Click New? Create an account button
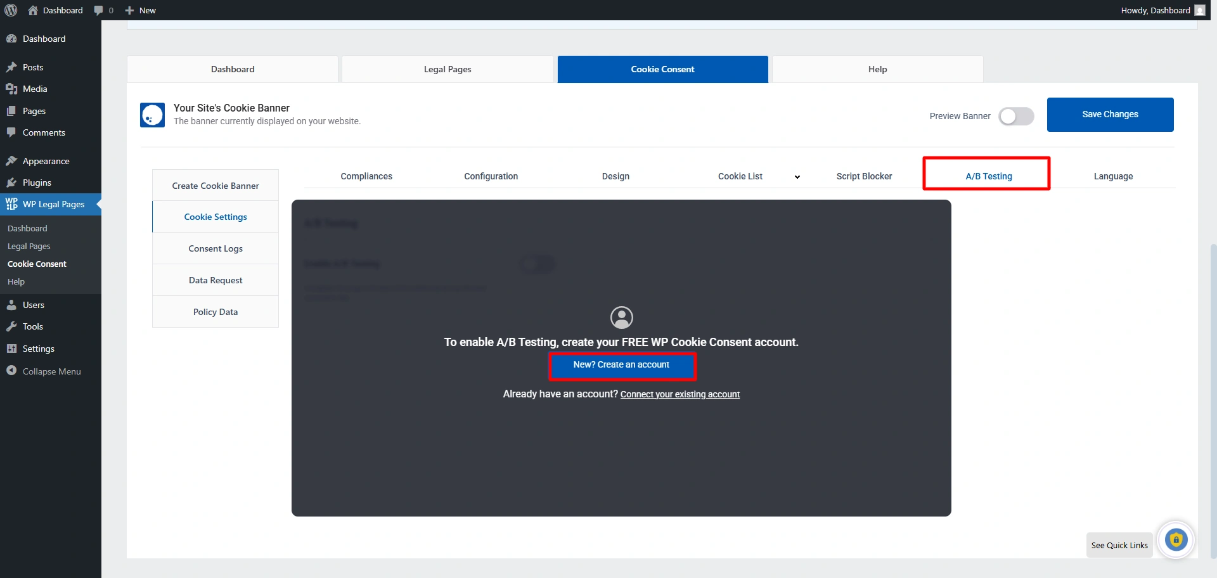Image resolution: width=1217 pixels, height=578 pixels. coord(621,365)
